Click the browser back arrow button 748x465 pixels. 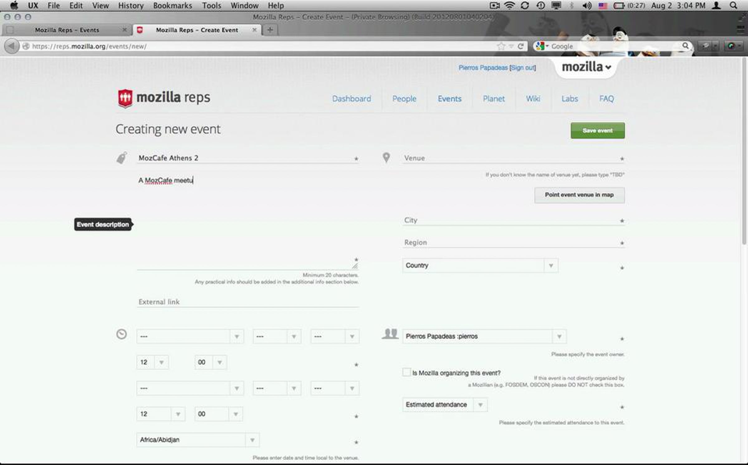click(12, 46)
